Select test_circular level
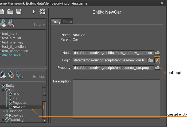The height and width of the screenshot is (127, 187). pos(11,38)
